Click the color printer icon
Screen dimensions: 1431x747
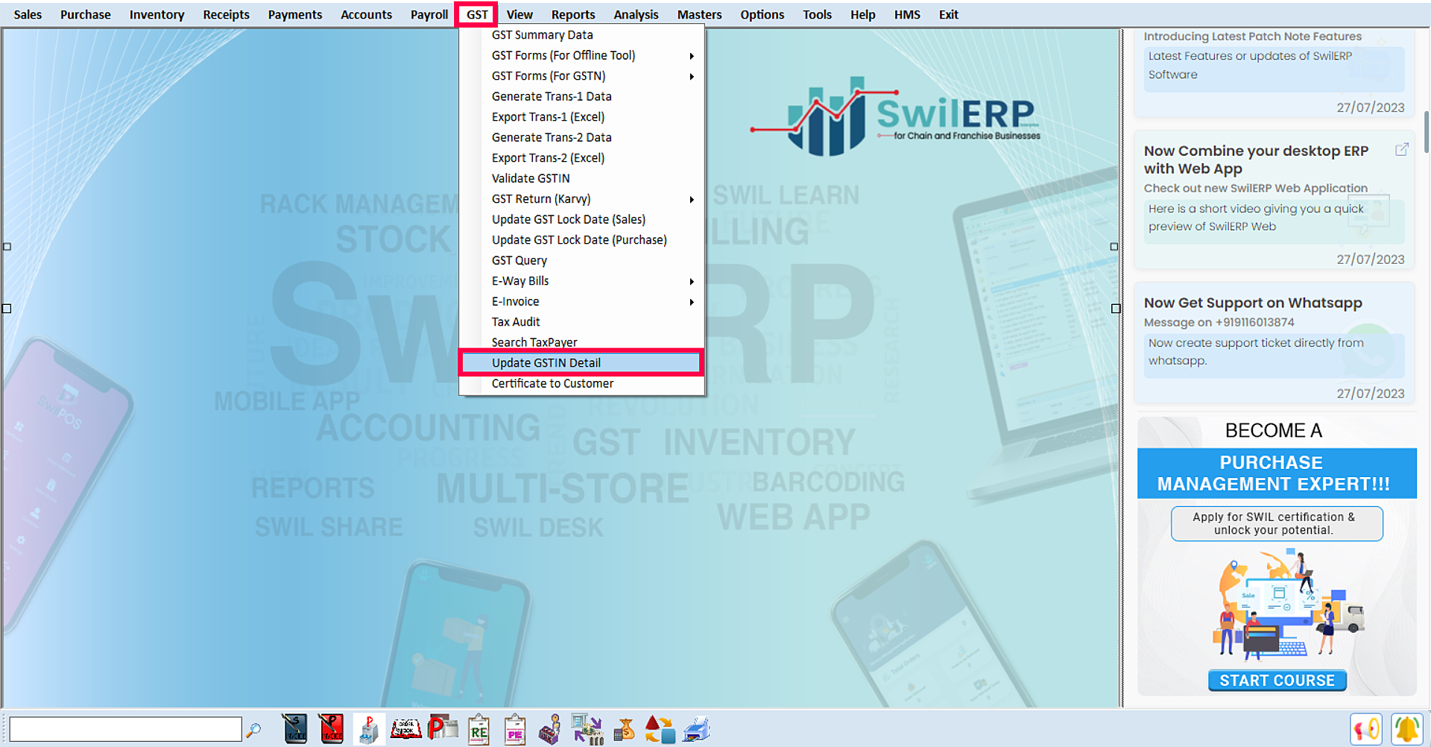click(696, 729)
